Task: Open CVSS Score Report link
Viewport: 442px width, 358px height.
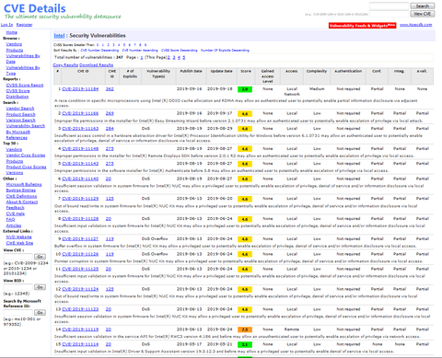Action: click(x=25, y=85)
